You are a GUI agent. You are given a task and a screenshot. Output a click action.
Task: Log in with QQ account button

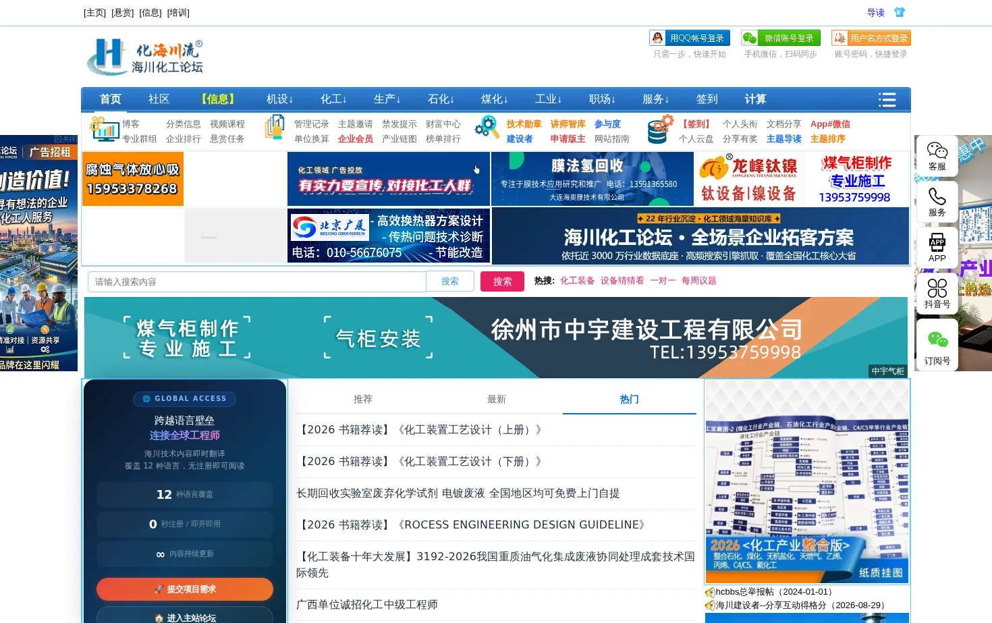pos(690,38)
